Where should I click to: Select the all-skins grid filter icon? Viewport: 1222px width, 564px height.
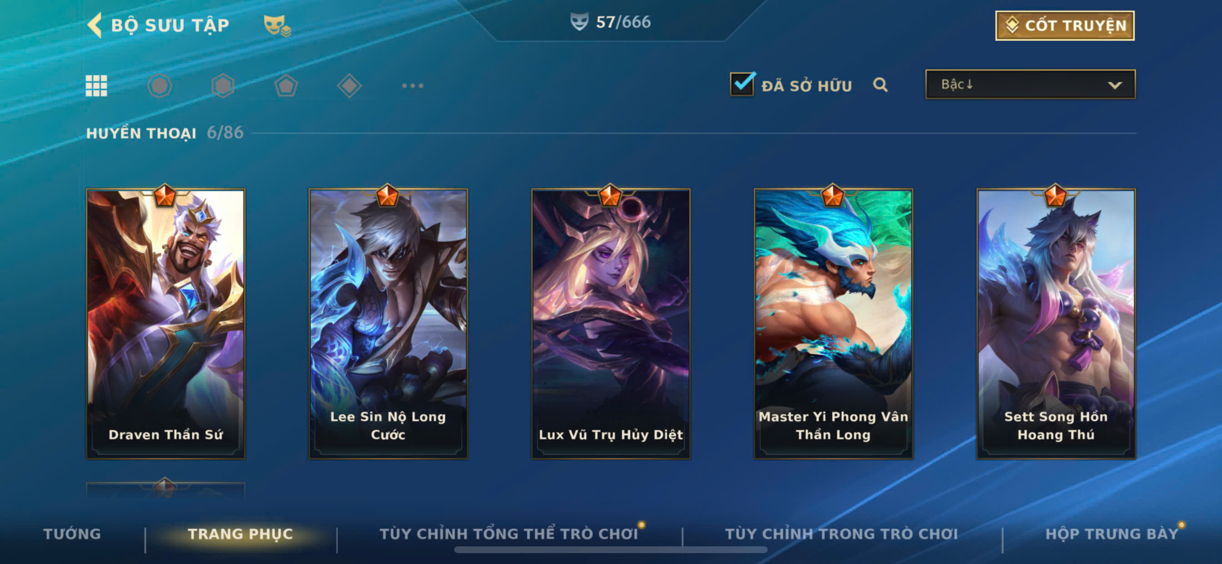point(96,86)
